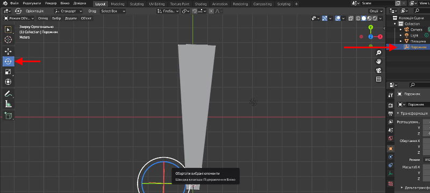The width and height of the screenshot is (430, 193).
Task: Choose the Move tool
Action: pyautogui.click(x=8, y=51)
